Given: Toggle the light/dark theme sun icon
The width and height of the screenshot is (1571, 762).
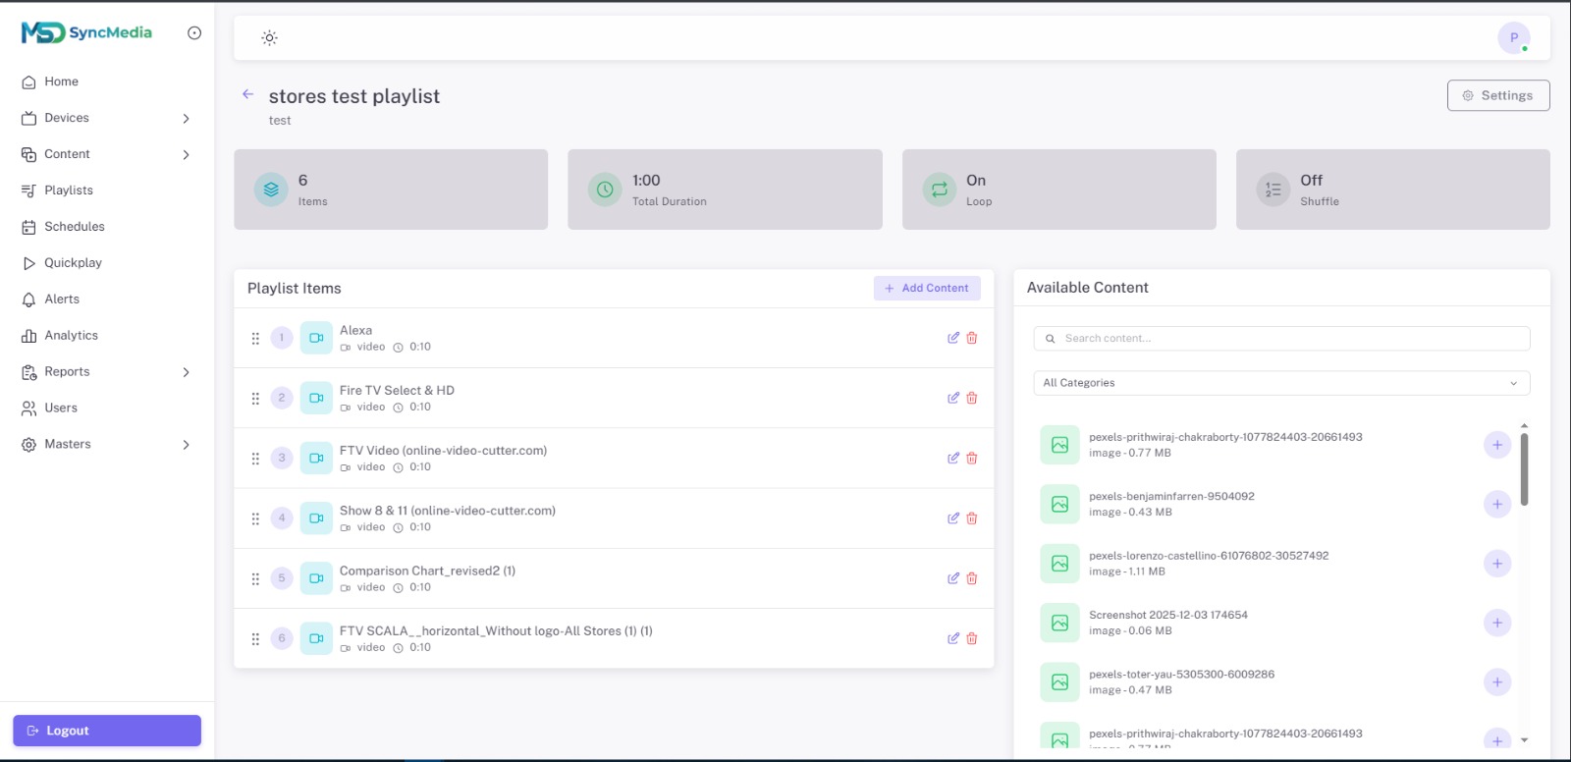Looking at the screenshot, I should [269, 38].
